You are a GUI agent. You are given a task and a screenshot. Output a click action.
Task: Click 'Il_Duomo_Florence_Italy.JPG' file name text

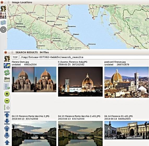pyautogui.click(x=73, y=62)
